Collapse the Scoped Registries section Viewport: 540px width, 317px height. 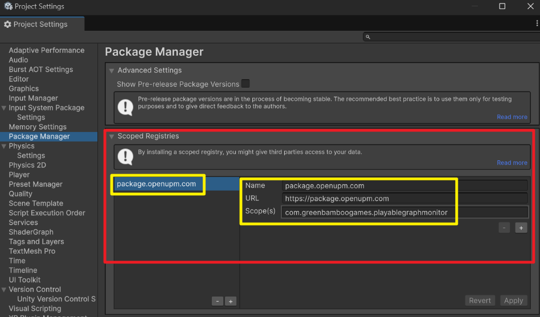click(112, 136)
